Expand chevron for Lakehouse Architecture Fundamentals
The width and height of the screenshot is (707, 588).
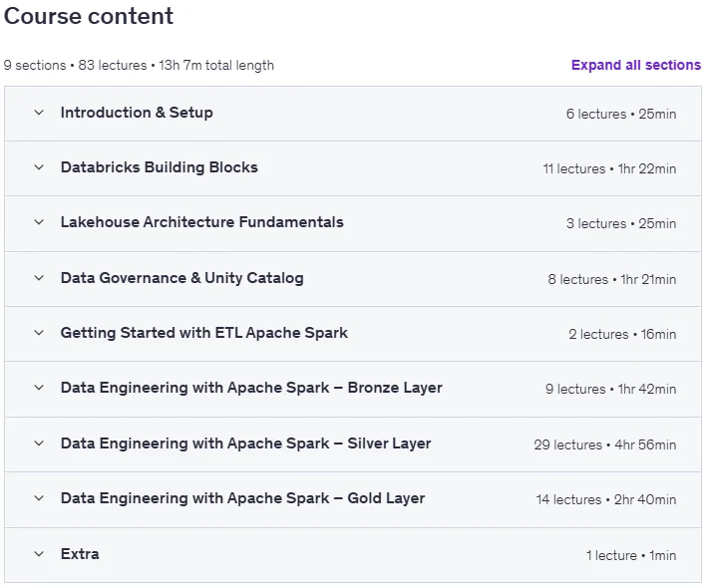(x=39, y=222)
